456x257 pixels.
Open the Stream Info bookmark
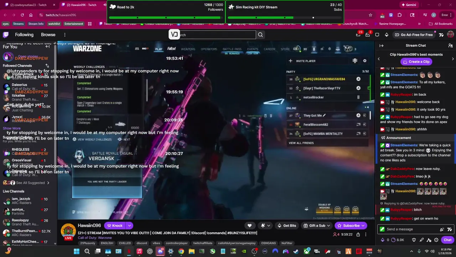point(36,24)
